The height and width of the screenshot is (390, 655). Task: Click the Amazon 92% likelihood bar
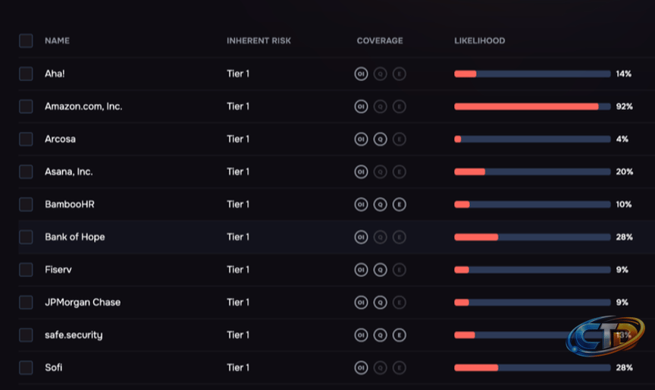[532, 106]
